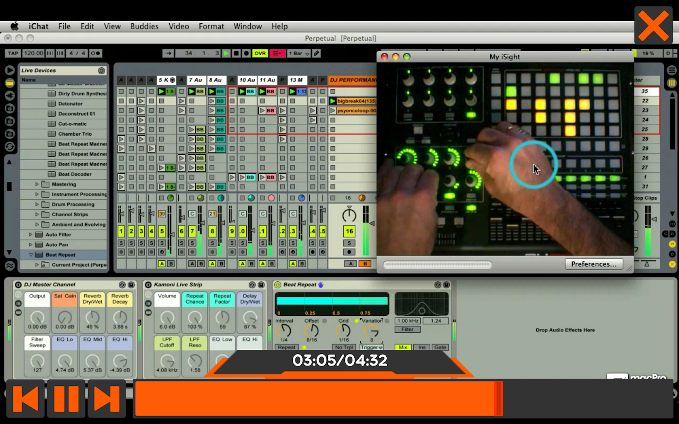The image size is (679, 424).
Task: Click the Reverb Dry/Wet knob
Action: click(92, 317)
